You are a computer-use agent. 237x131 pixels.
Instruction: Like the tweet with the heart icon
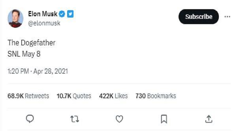(x=119, y=119)
